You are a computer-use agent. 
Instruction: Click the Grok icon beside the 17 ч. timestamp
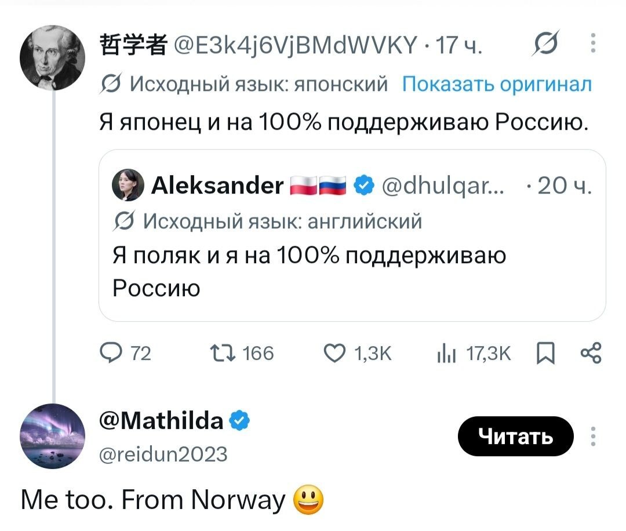coord(546,43)
